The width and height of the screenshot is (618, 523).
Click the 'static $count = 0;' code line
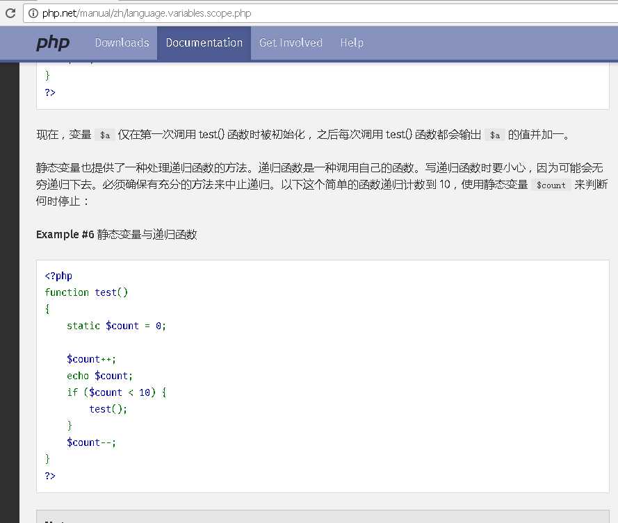[116, 326]
